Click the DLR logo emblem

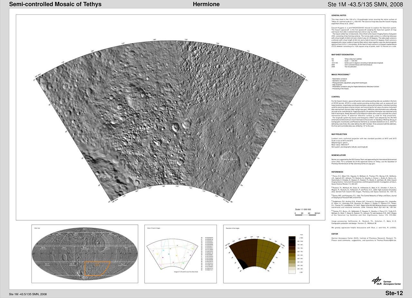(376, 281)
